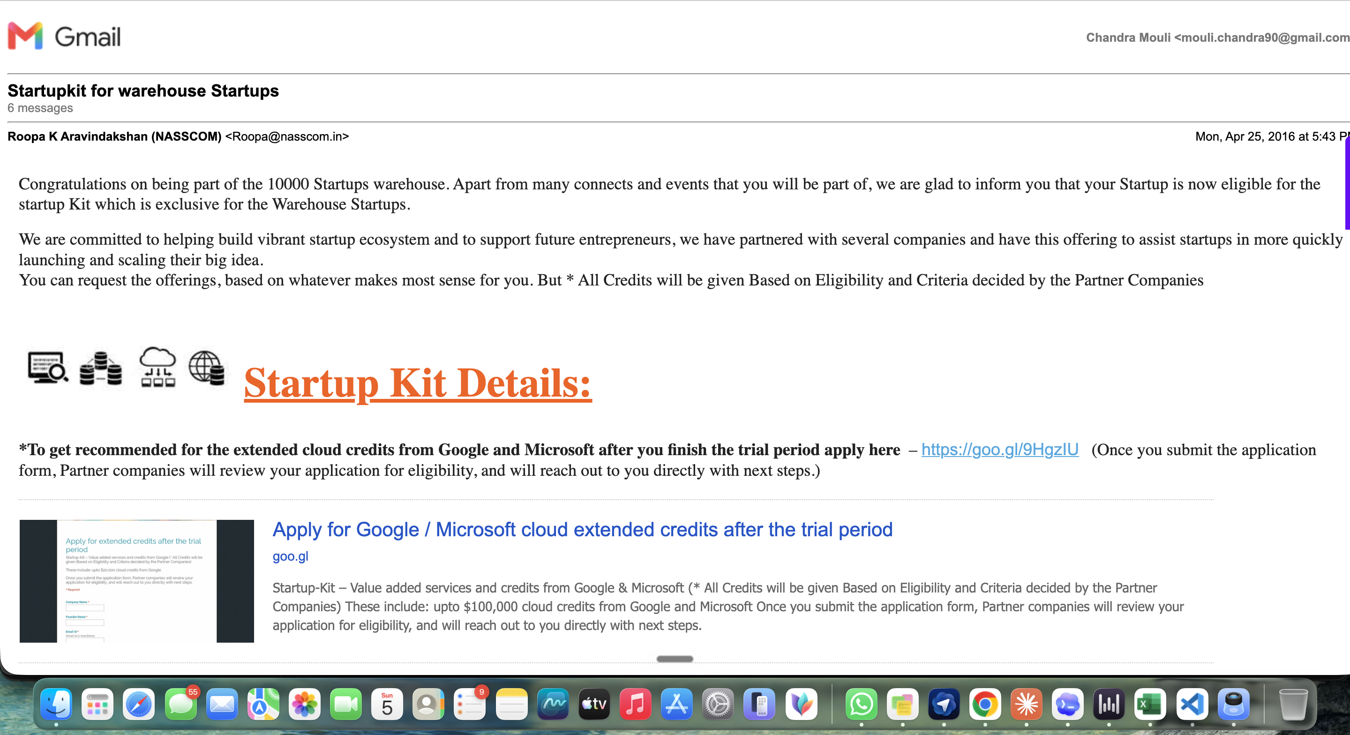Click the globe database icon in email body
This screenshot has width=1350, height=735.
206,367
